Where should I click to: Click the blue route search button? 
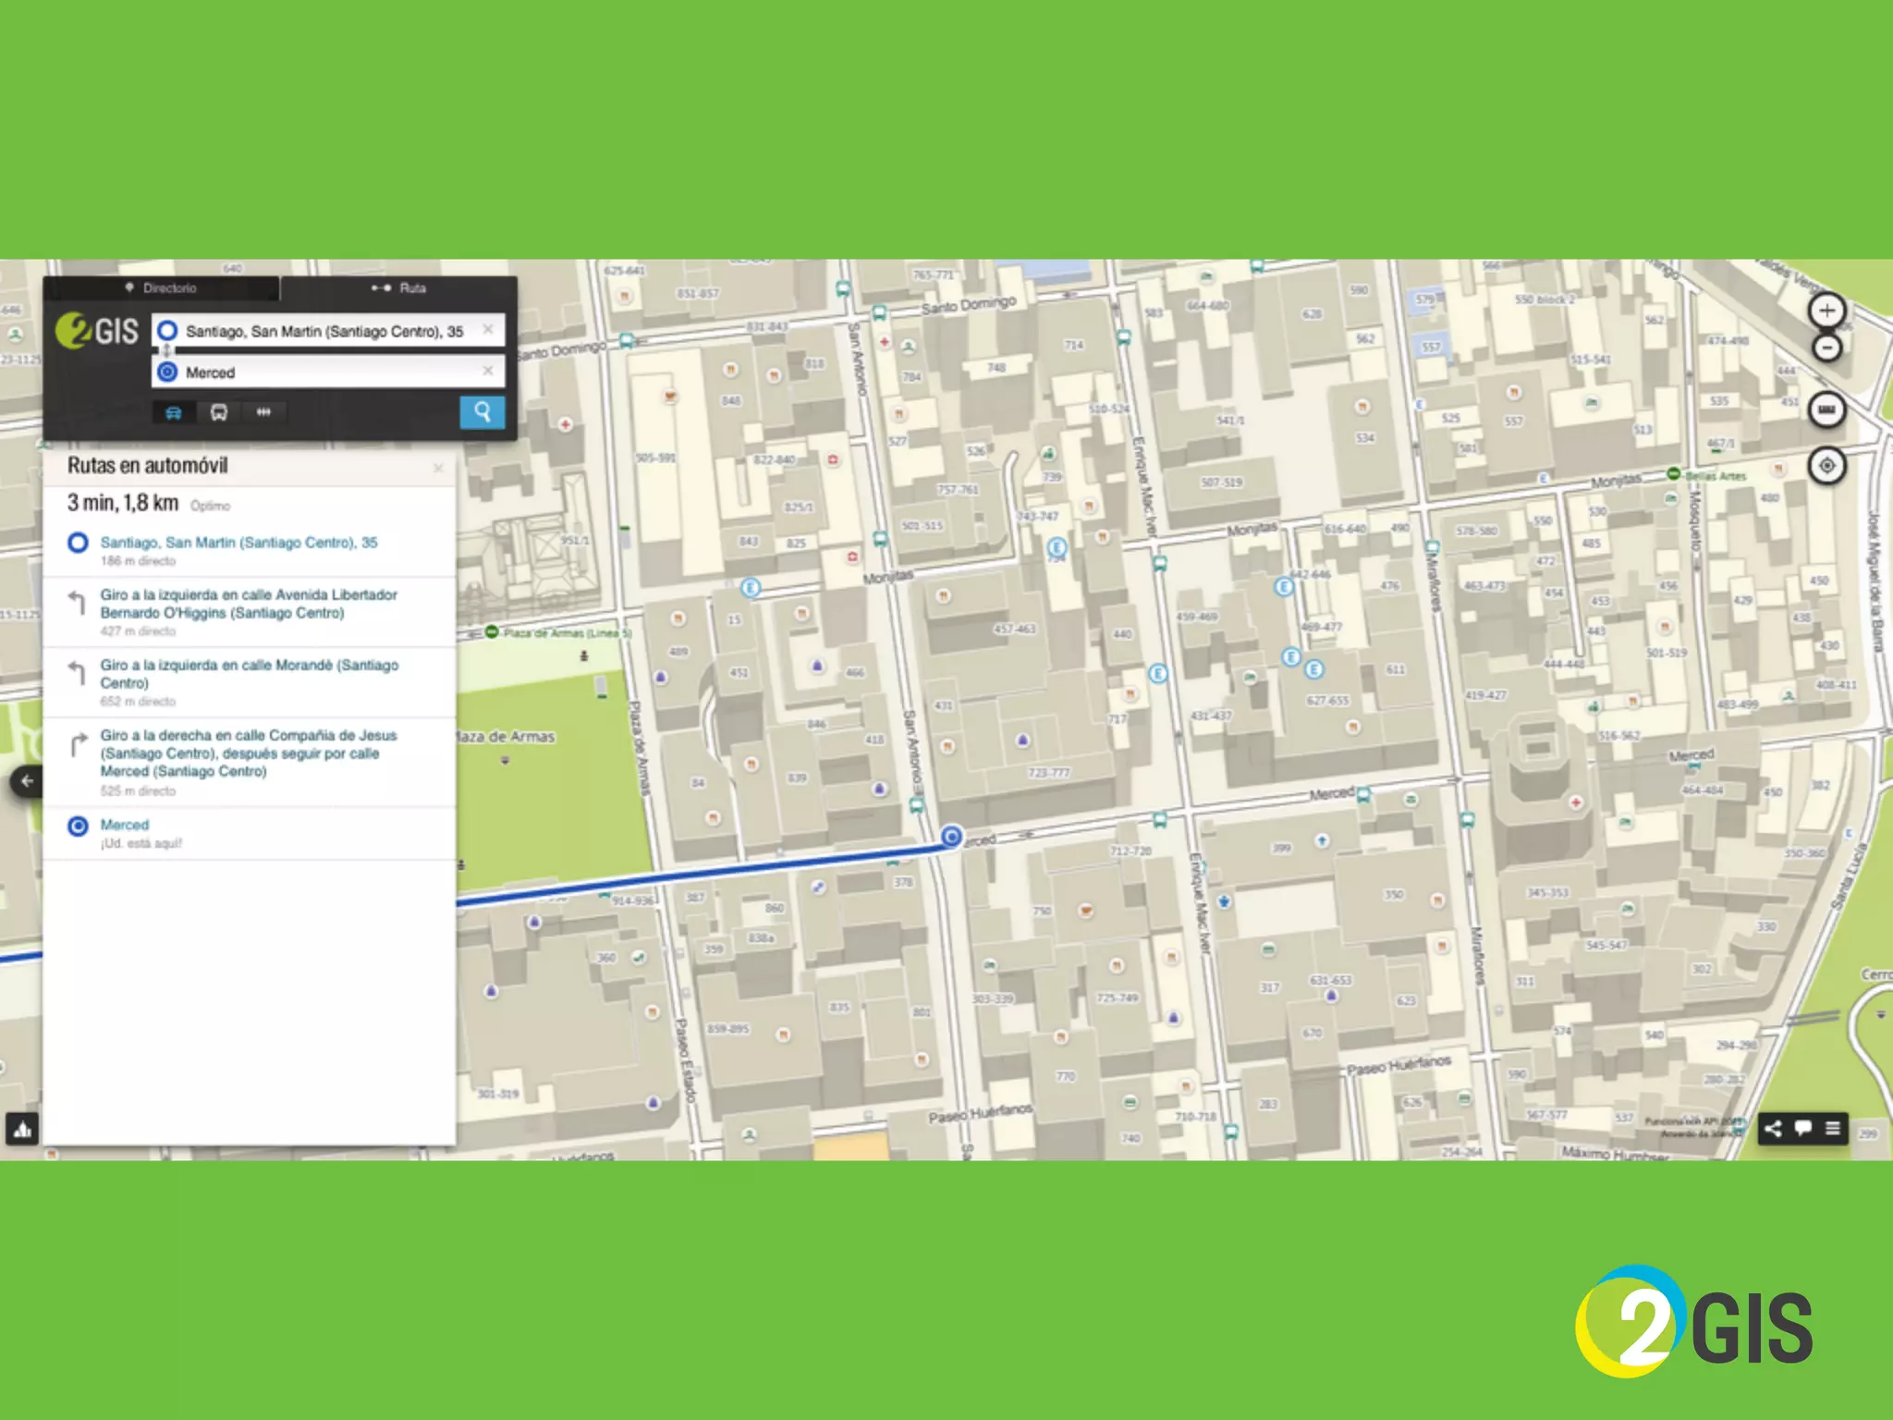click(x=482, y=412)
